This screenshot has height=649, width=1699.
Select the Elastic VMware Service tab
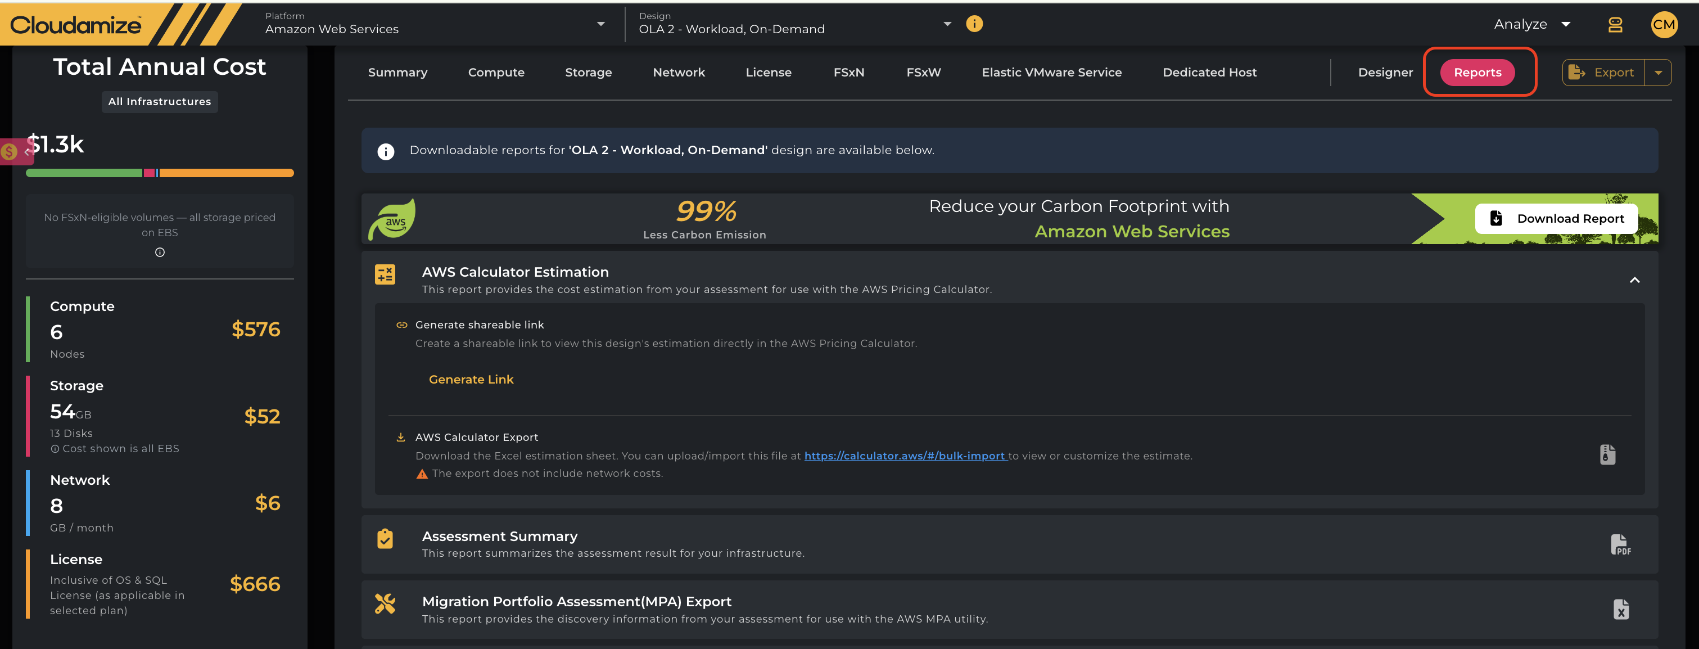tap(1051, 73)
